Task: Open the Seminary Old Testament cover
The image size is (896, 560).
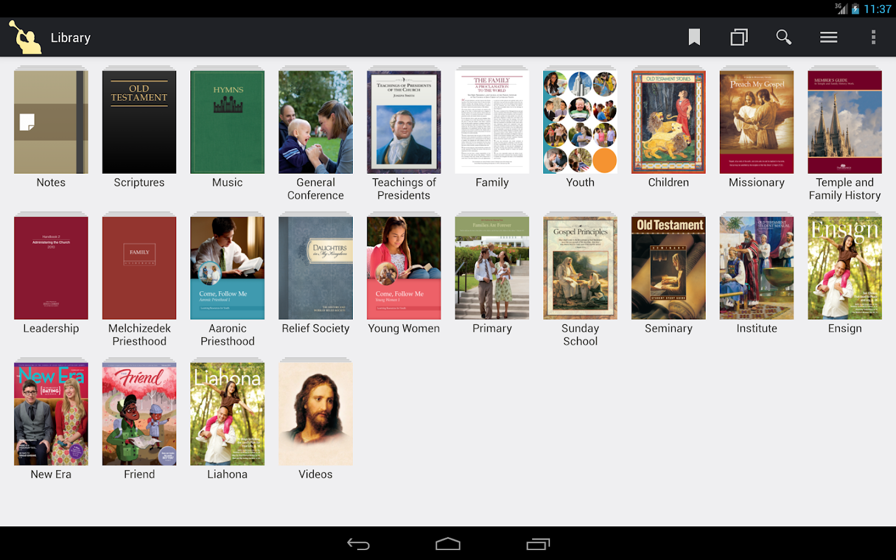Action: click(x=669, y=268)
